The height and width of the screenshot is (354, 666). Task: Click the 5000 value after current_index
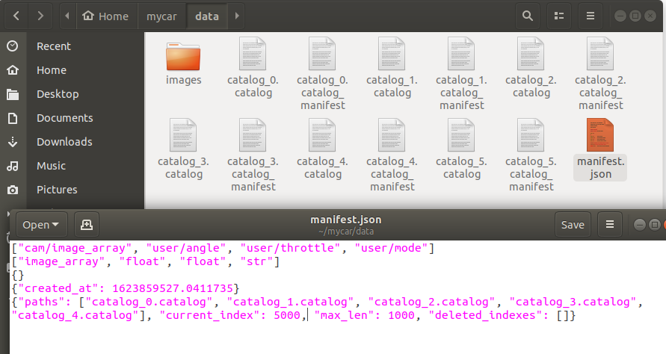click(x=287, y=315)
